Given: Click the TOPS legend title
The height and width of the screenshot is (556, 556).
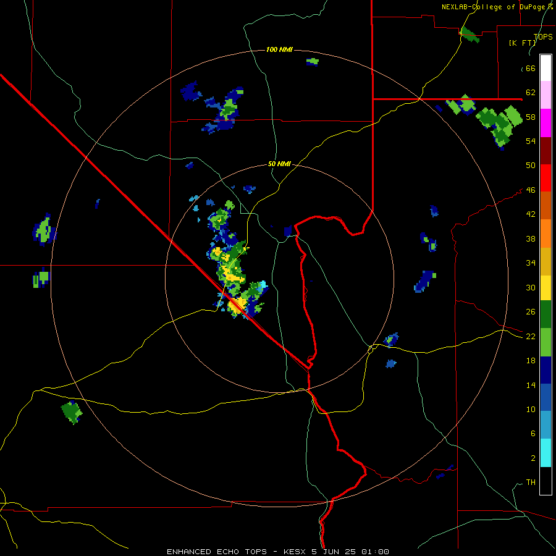Looking at the screenshot, I should click(x=543, y=36).
